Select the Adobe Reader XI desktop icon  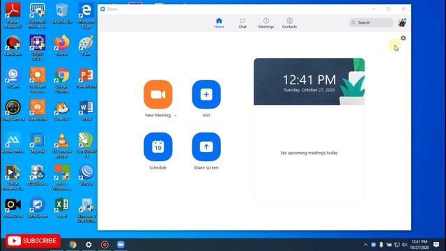tap(13, 15)
